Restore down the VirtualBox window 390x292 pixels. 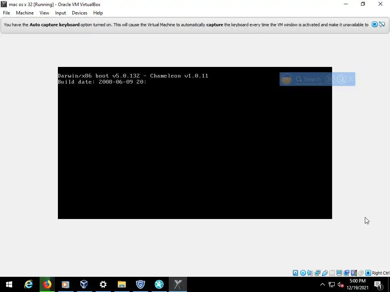(x=363, y=4)
